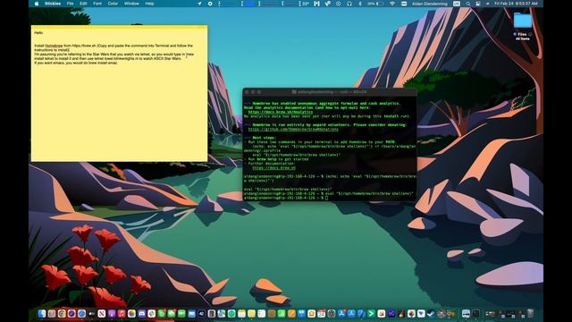Open the Wi-Fi status menu
The height and width of the screenshot is (322, 572).
tap(392, 4)
